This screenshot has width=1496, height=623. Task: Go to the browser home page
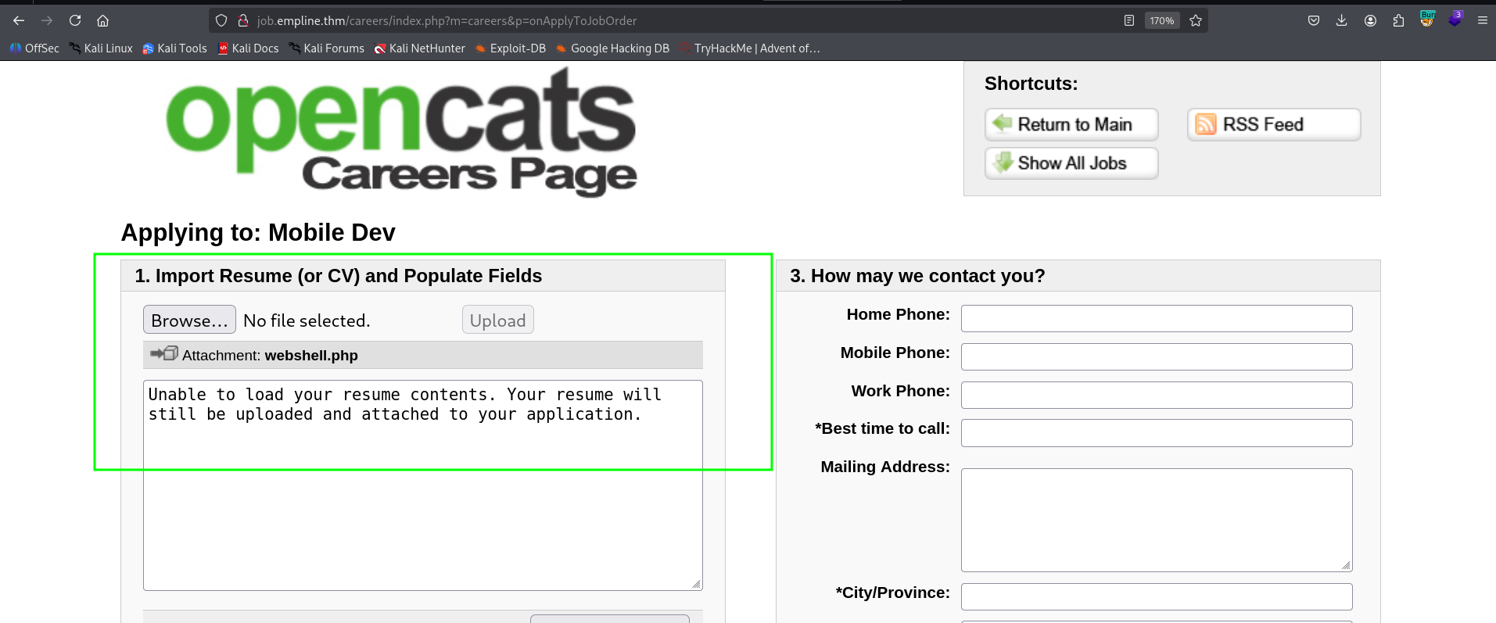[102, 20]
